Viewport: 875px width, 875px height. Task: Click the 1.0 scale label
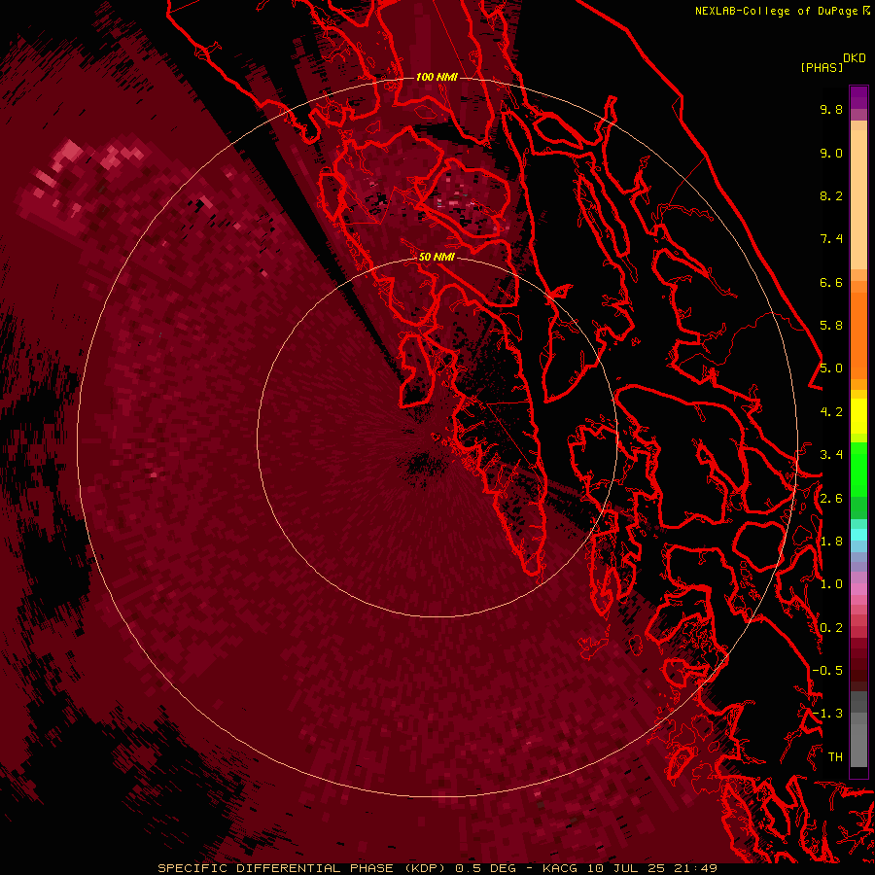(831, 584)
